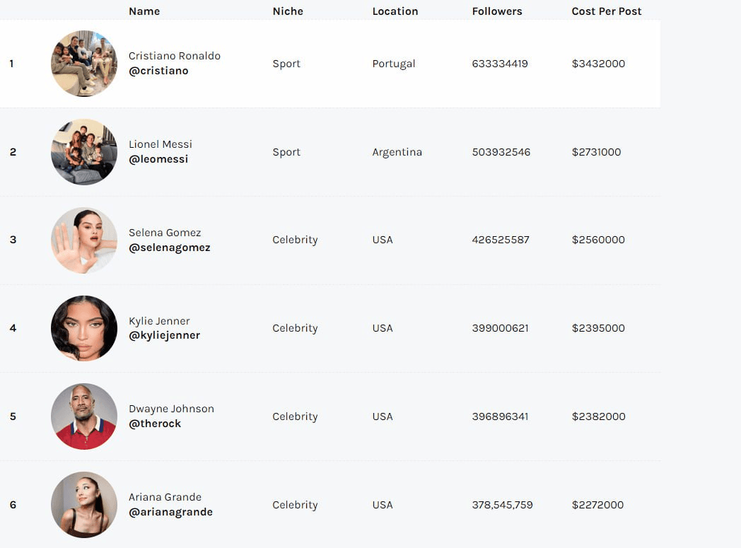Select Ariana Grande's follower count 378,545,759
This screenshot has width=741, height=548.
[502, 505]
